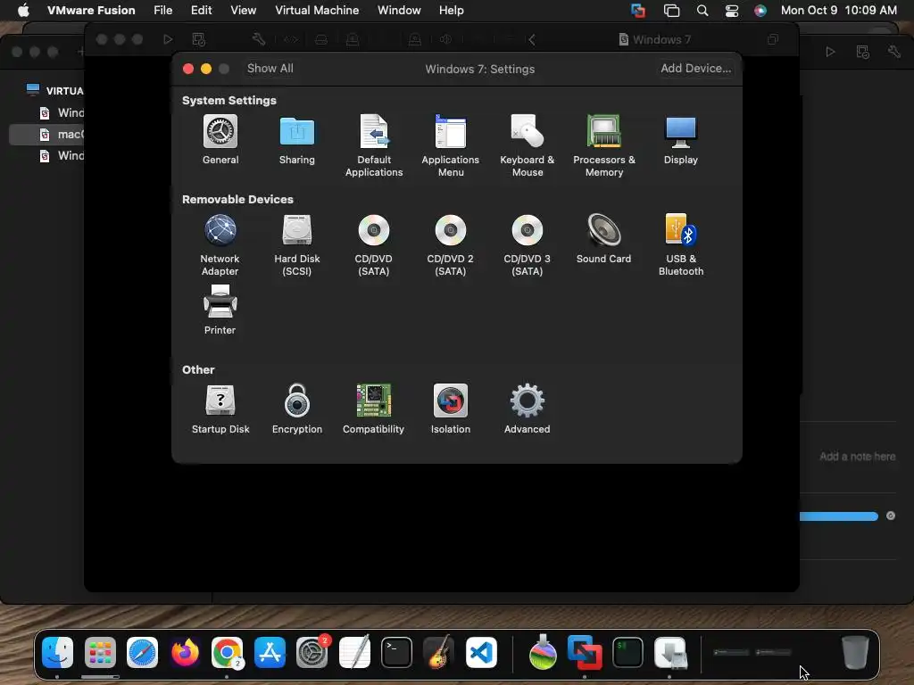Launch Firefox from the Dock
Screen dimensions: 914x685
point(185,652)
